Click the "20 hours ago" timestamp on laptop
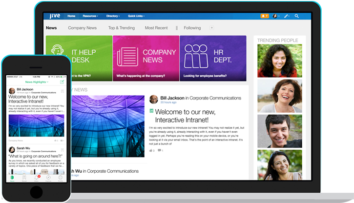This screenshot has height=203, width=354. 168,102
